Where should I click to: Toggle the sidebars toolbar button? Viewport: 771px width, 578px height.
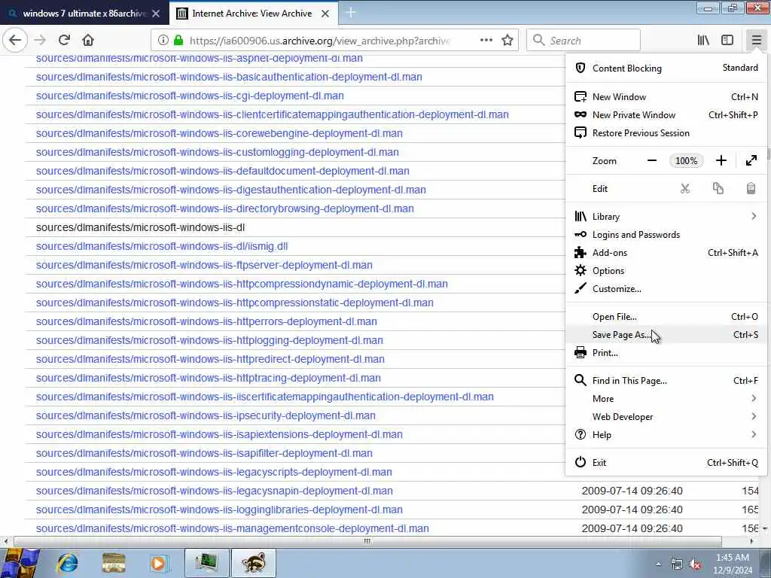pos(727,41)
